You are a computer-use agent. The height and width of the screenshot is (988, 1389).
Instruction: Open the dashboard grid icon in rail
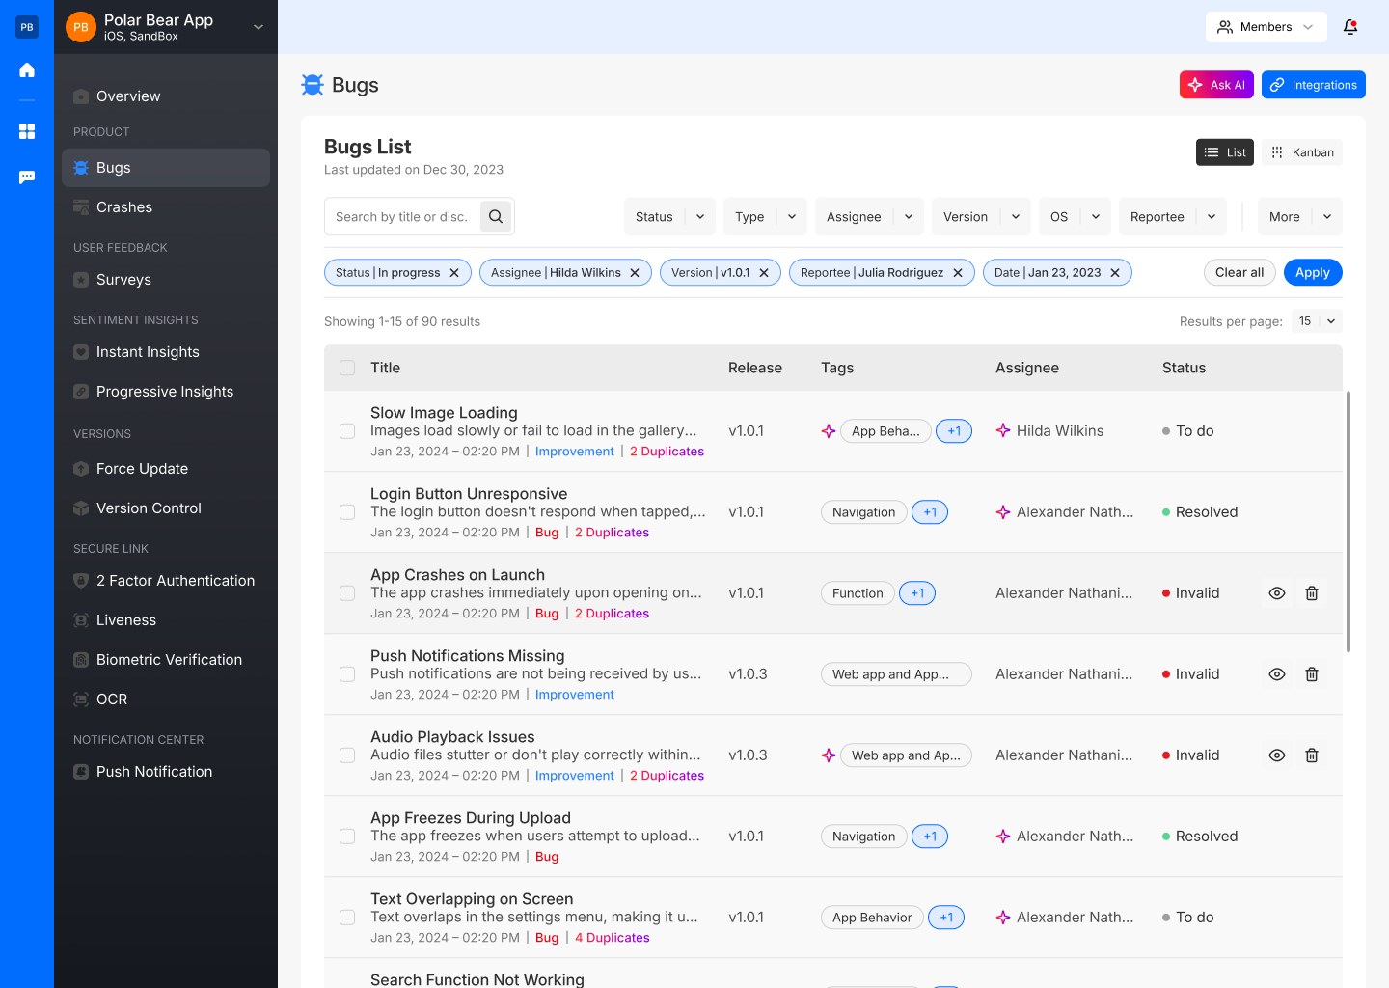pos(27,131)
